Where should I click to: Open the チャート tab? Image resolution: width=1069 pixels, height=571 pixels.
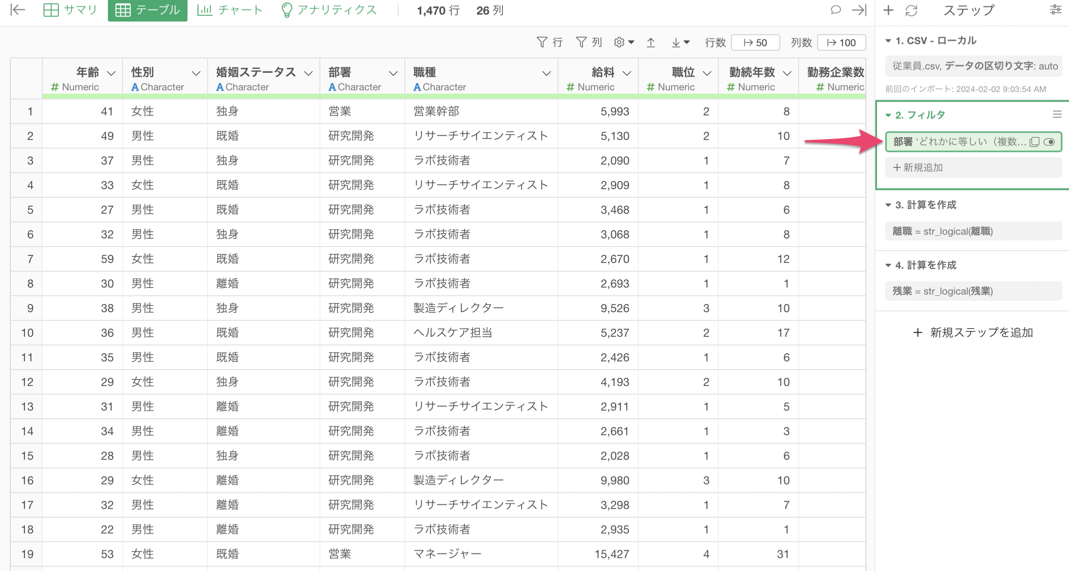click(230, 10)
